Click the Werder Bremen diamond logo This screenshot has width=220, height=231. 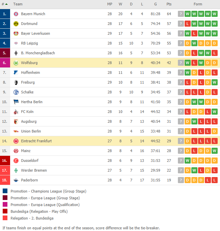click(x=16, y=170)
